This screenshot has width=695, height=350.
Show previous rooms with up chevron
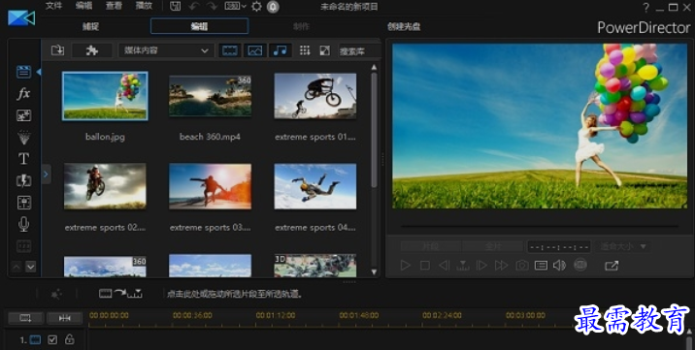coord(16,267)
